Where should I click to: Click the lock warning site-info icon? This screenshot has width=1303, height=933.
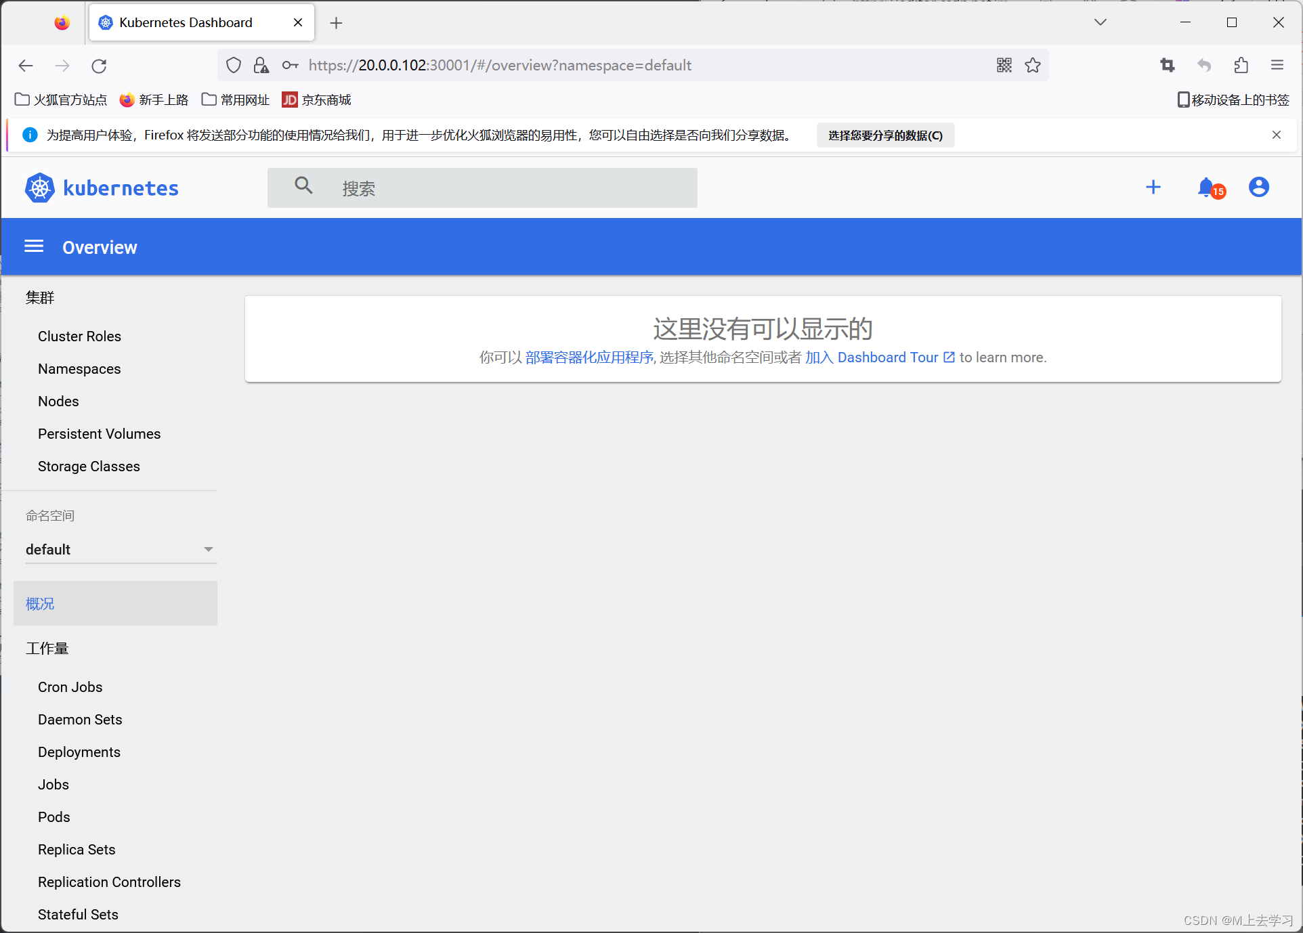(x=261, y=65)
